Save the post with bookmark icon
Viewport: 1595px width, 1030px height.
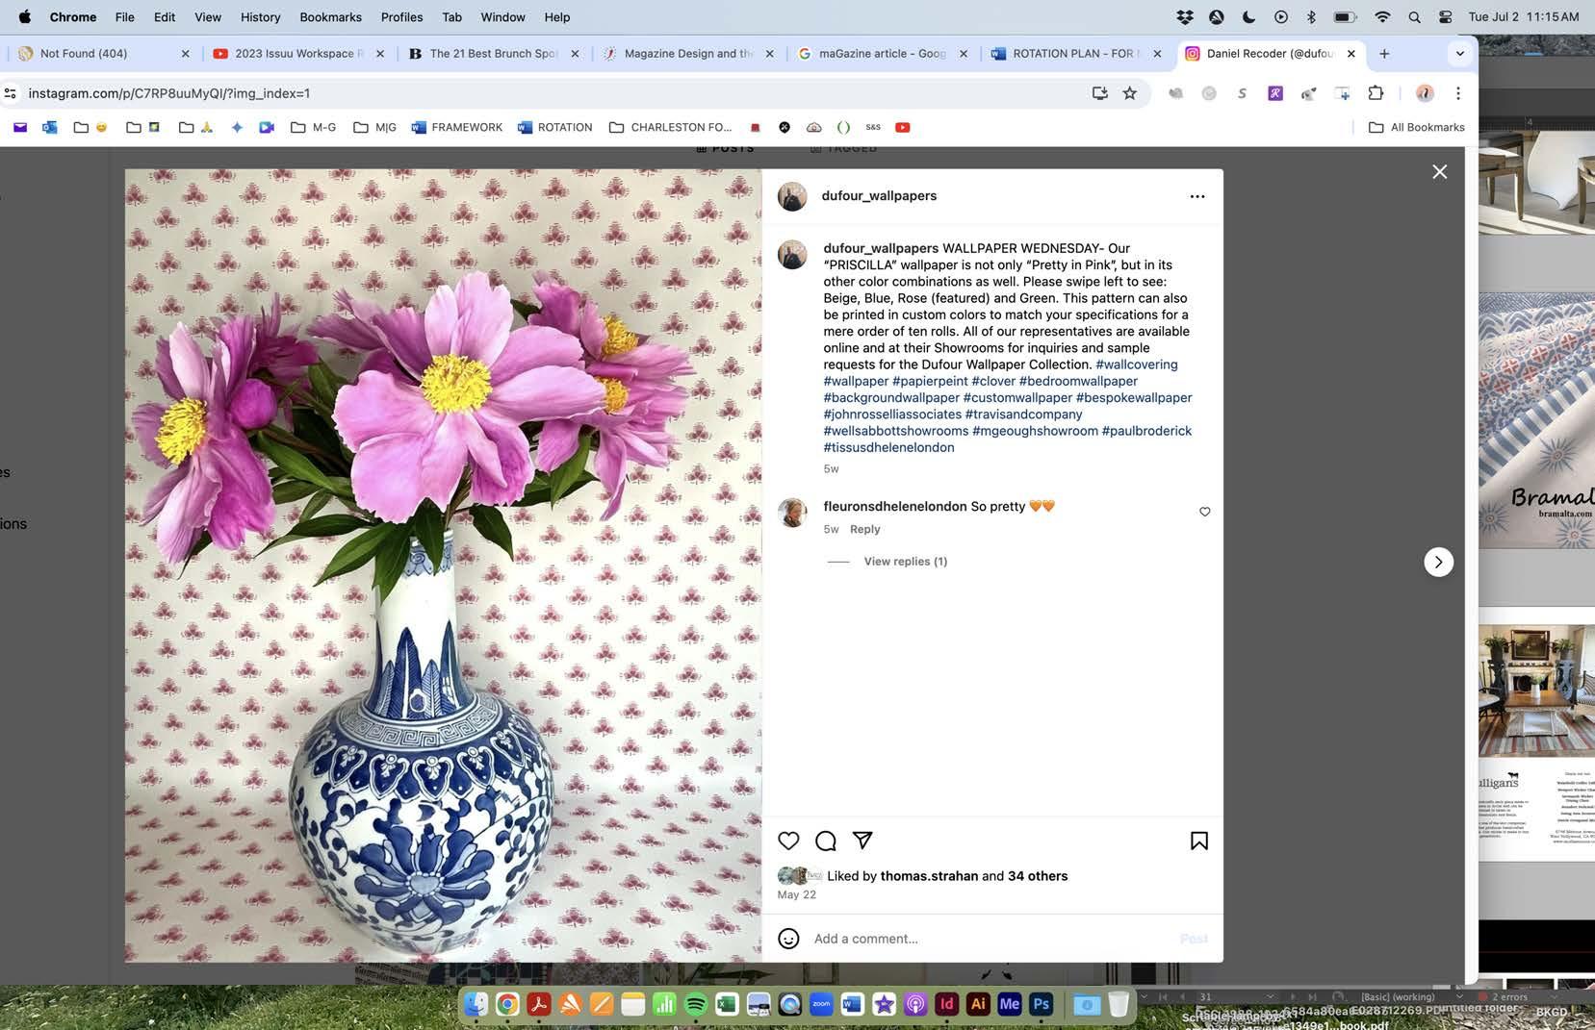pos(1199,841)
